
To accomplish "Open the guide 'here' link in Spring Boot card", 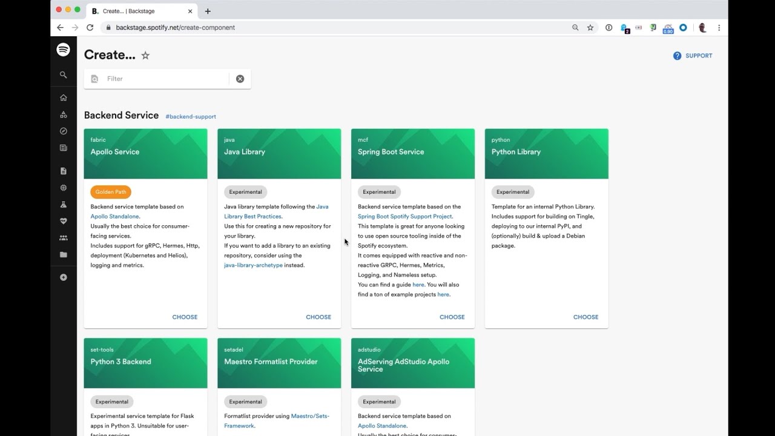I will pyautogui.click(x=418, y=285).
